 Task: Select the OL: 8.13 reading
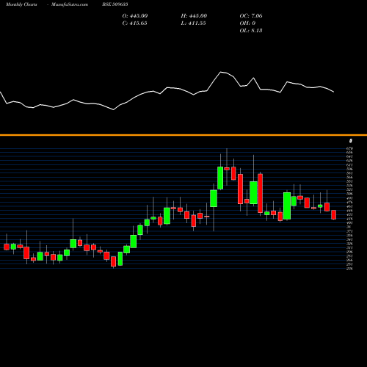251,31
